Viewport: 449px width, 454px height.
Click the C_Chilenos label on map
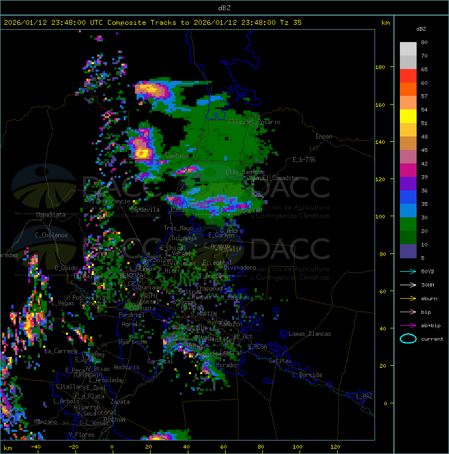[51, 235]
